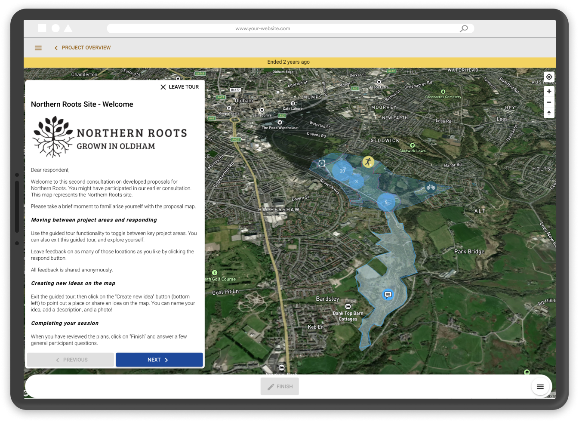Click the 'Ended 2 years ago' banner
Viewport: 579px width, 422px height.
click(289, 62)
